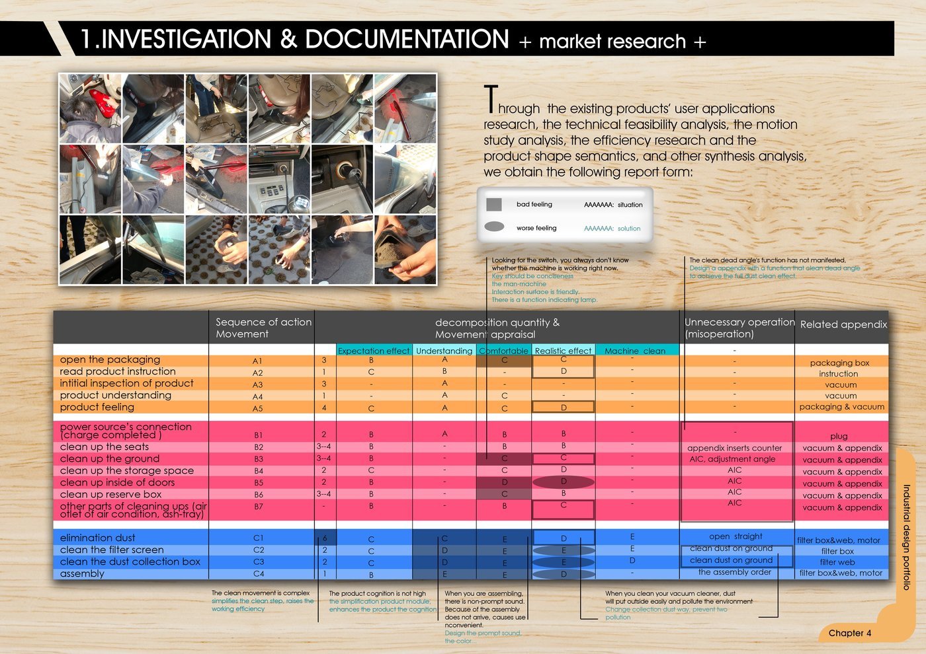This screenshot has height=654, width=926.
Task: Click the vertical 'Industrial design portfolio' text
Action: 907,536
